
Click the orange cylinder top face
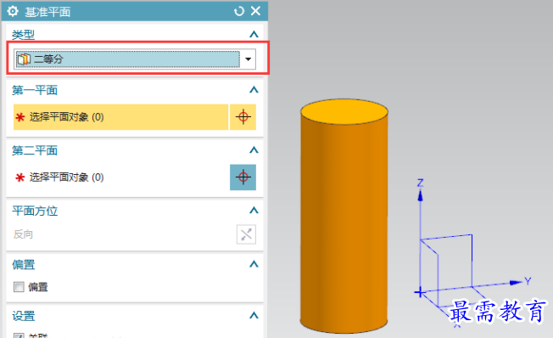point(344,111)
